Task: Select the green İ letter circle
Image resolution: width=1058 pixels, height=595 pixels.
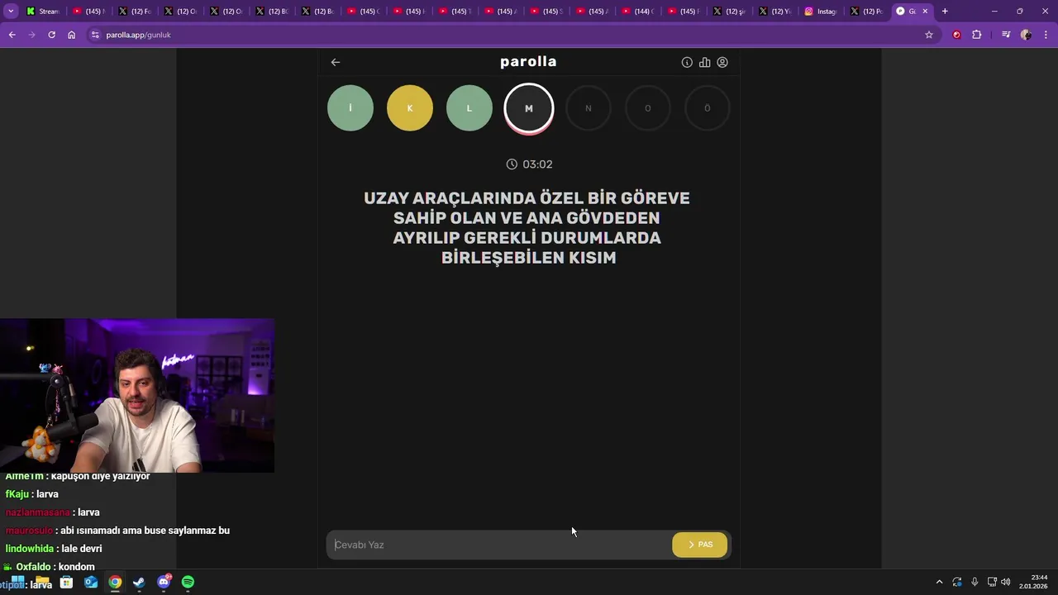Action: pos(350,108)
